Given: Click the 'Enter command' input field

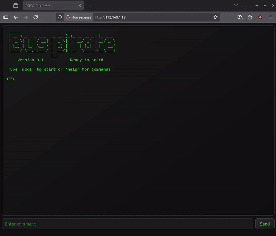Looking at the screenshot, I should tap(128, 224).
